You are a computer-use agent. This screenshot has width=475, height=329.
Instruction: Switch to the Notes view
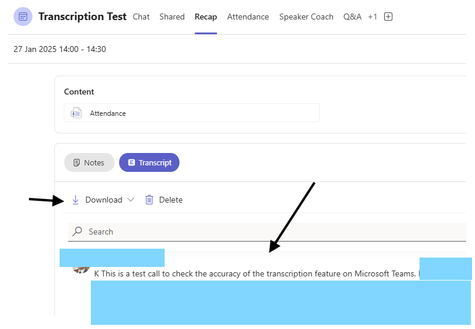(89, 162)
